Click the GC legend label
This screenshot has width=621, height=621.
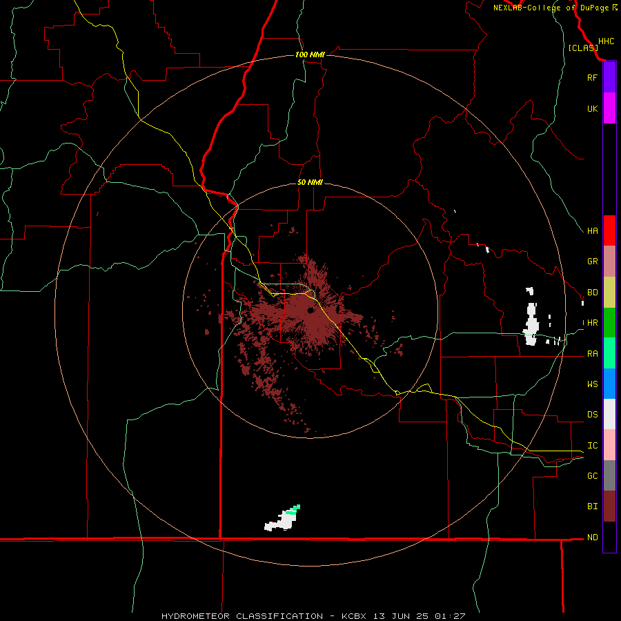pos(592,476)
